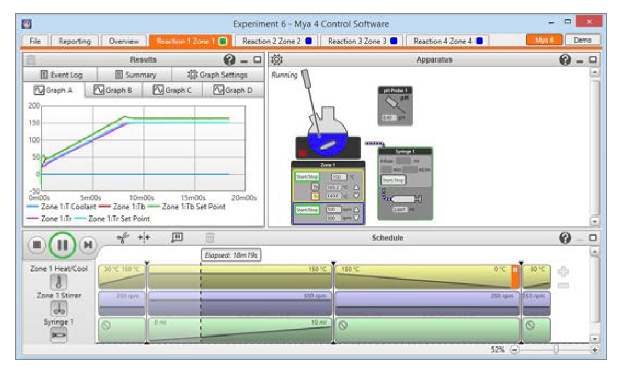Open the Summary view

[x=135, y=75]
